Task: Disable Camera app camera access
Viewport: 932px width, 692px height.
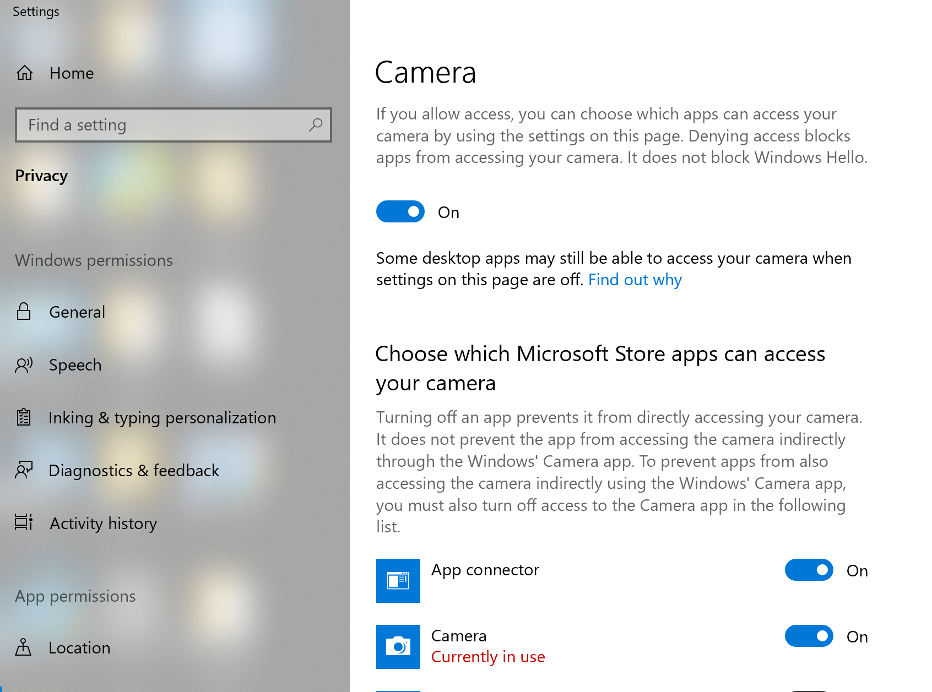Action: pos(809,636)
